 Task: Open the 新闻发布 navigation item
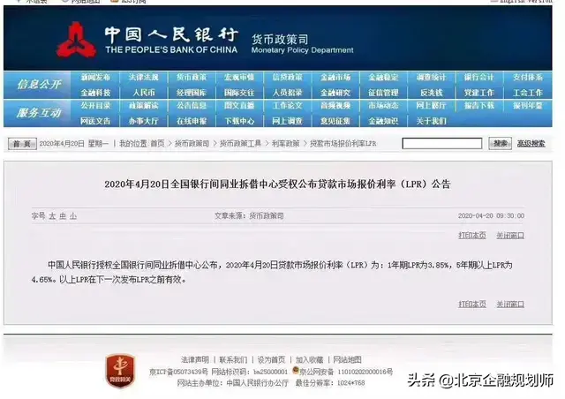click(x=95, y=78)
